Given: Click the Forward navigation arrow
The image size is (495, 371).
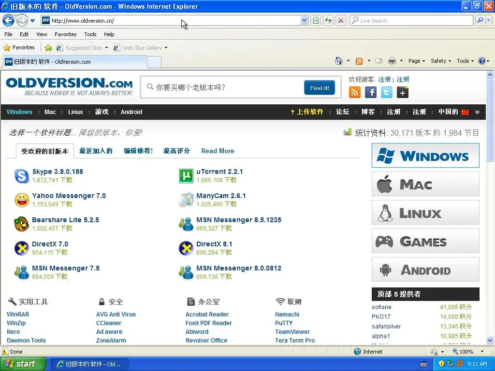Looking at the screenshot, I should (22, 21).
